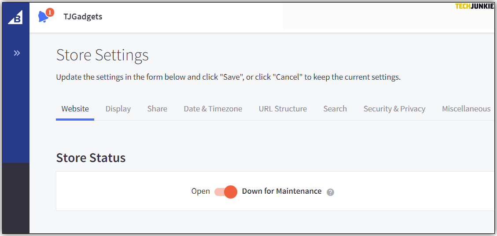The width and height of the screenshot is (497, 236).
Task: Click the Down for Maintenance label
Action: pos(282,191)
